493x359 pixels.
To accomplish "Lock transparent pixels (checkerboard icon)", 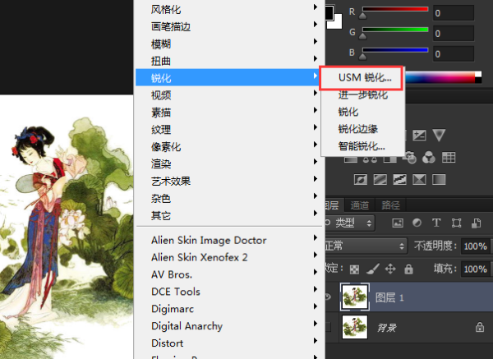I will pos(354,269).
